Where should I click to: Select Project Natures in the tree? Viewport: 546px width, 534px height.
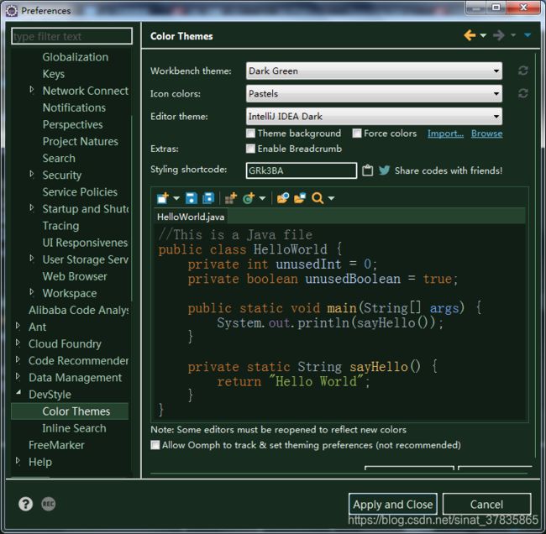click(81, 141)
